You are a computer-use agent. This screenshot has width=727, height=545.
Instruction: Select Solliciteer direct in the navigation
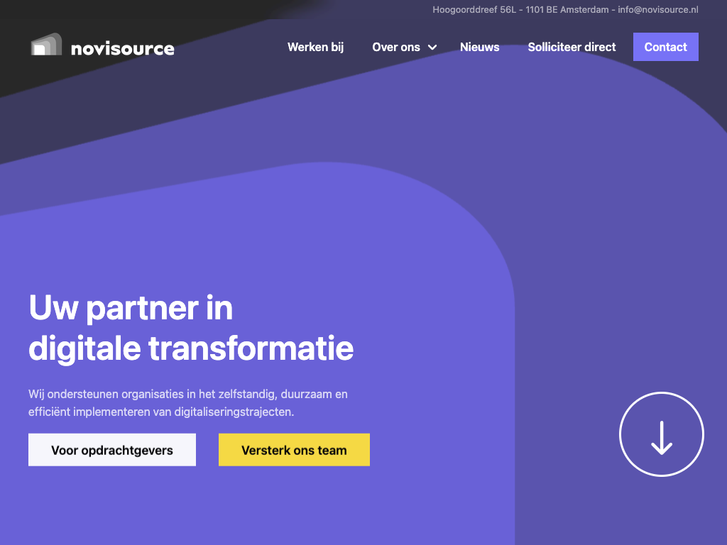click(x=572, y=47)
